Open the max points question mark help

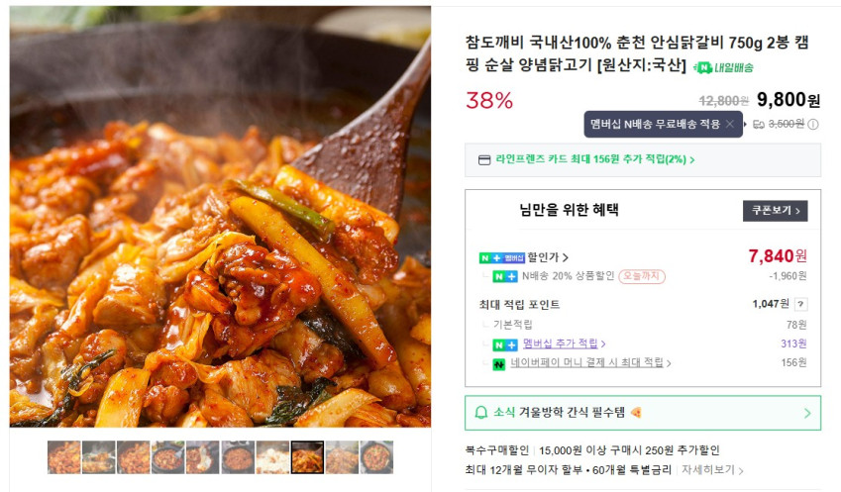point(800,305)
